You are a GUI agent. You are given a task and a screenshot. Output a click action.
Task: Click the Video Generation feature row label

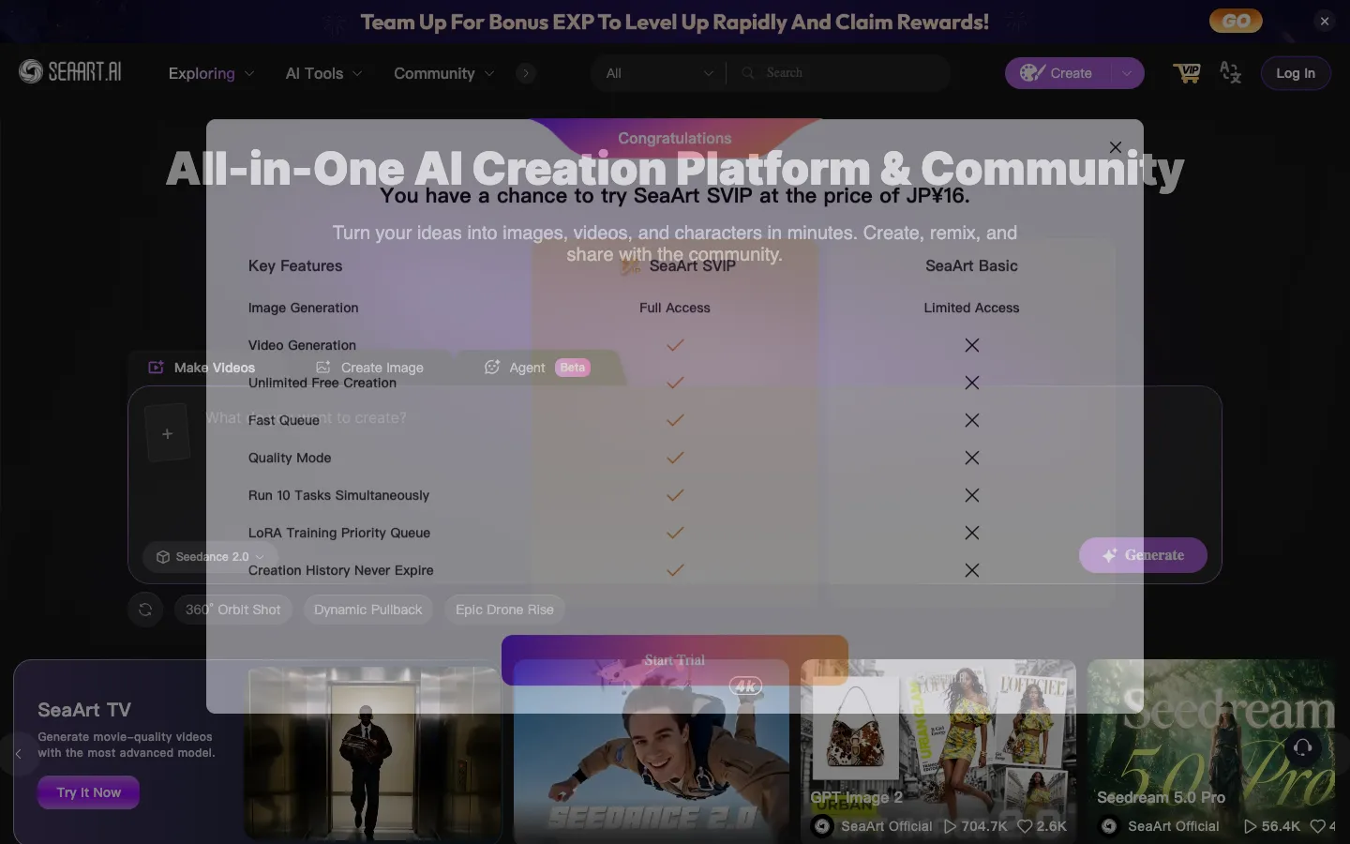[x=302, y=345]
